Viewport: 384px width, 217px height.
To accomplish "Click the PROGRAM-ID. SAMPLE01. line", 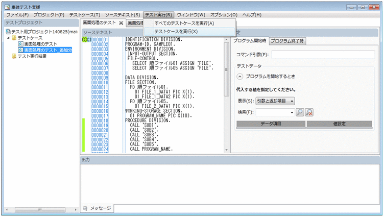I will point(150,44).
